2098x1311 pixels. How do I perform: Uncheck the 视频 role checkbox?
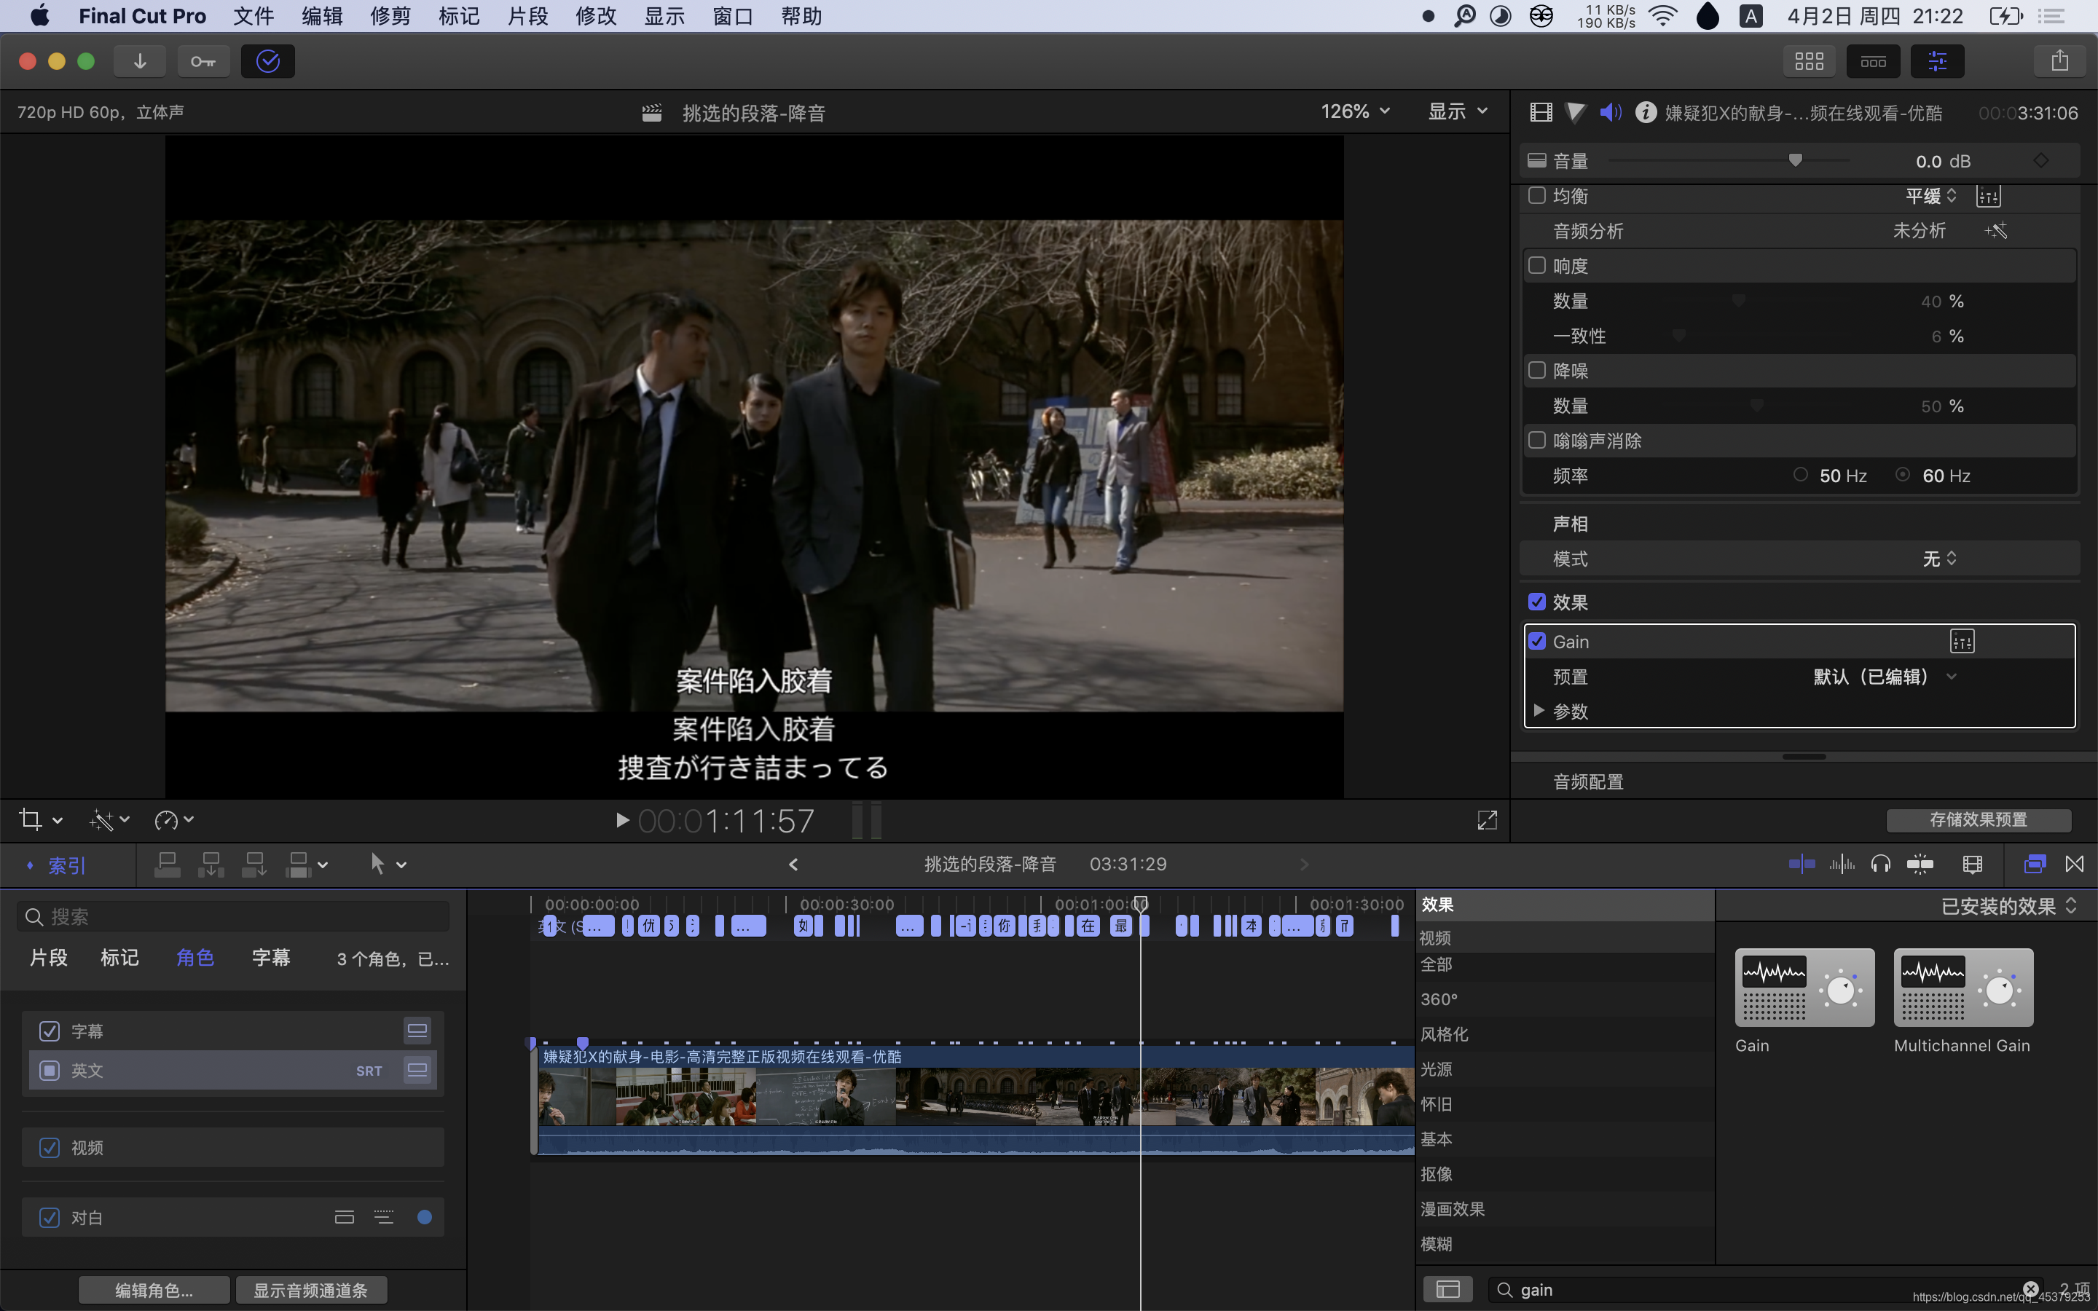point(50,1148)
